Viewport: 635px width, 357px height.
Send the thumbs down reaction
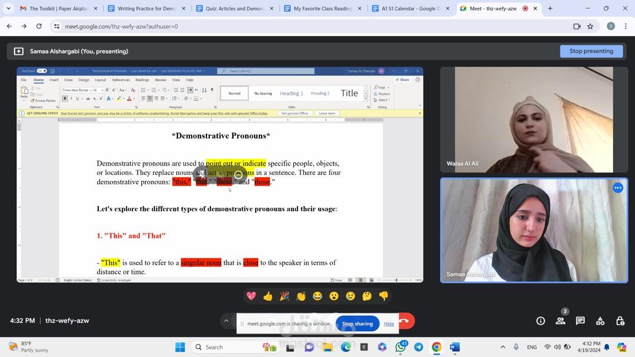click(383, 297)
